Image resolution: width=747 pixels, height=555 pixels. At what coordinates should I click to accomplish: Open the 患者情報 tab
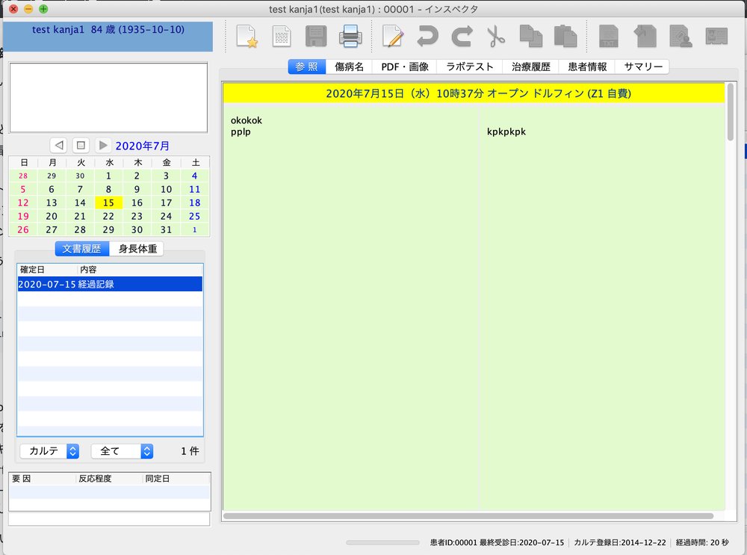tap(587, 66)
